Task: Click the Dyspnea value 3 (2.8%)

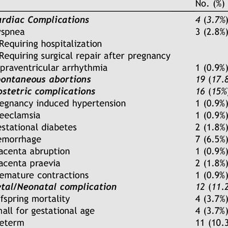Action: [211, 32]
